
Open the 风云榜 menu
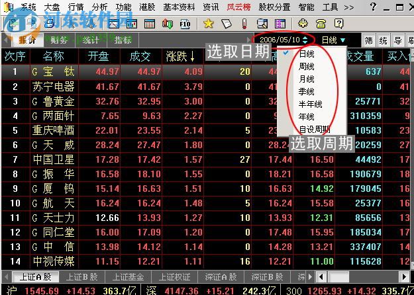click(x=238, y=7)
